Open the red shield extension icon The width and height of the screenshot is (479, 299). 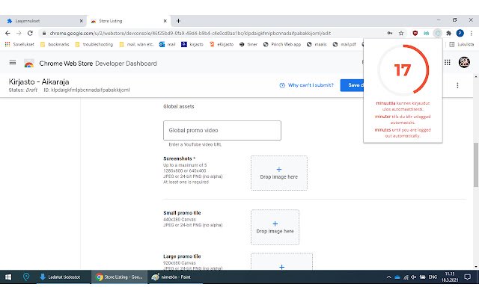pos(415,33)
